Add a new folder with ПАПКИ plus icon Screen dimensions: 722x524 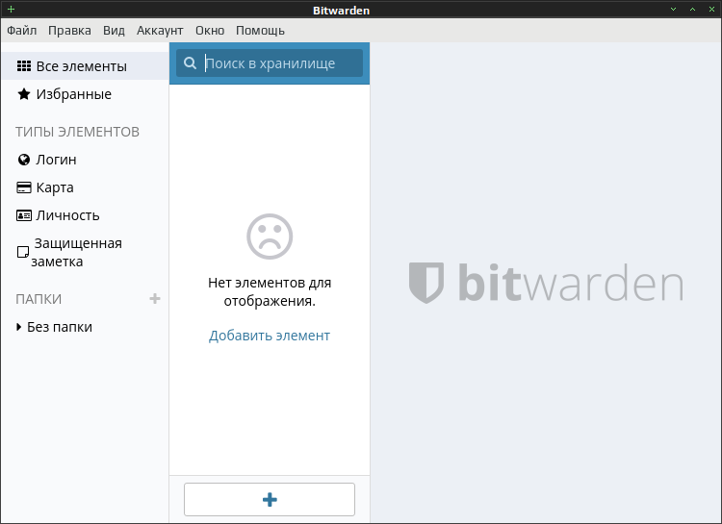(155, 299)
